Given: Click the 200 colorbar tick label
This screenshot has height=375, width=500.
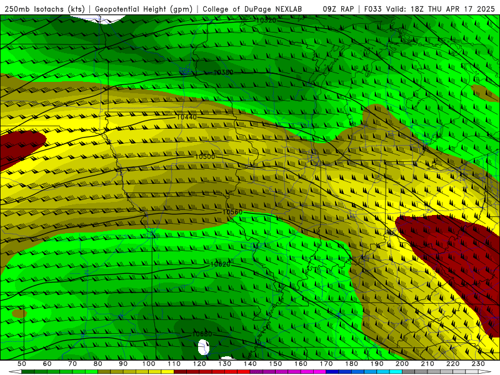Looking at the screenshot, I should [402, 364].
